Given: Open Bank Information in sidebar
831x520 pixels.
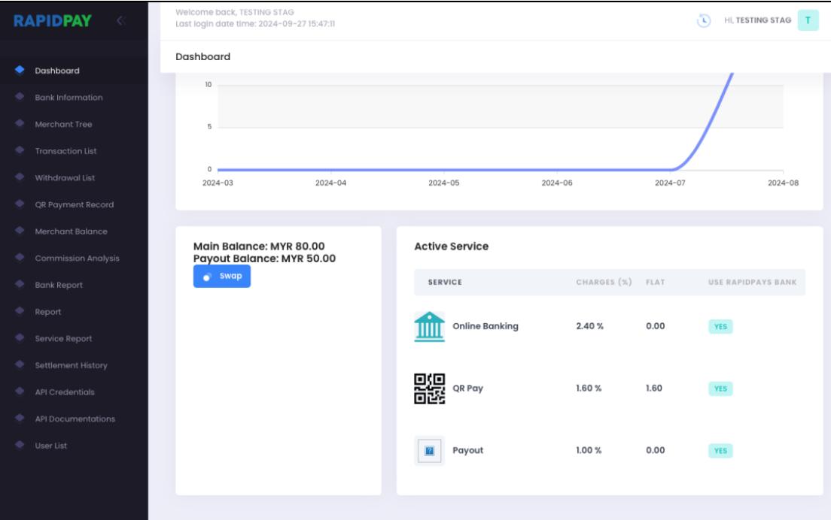Looking at the screenshot, I should pyautogui.click(x=68, y=98).
